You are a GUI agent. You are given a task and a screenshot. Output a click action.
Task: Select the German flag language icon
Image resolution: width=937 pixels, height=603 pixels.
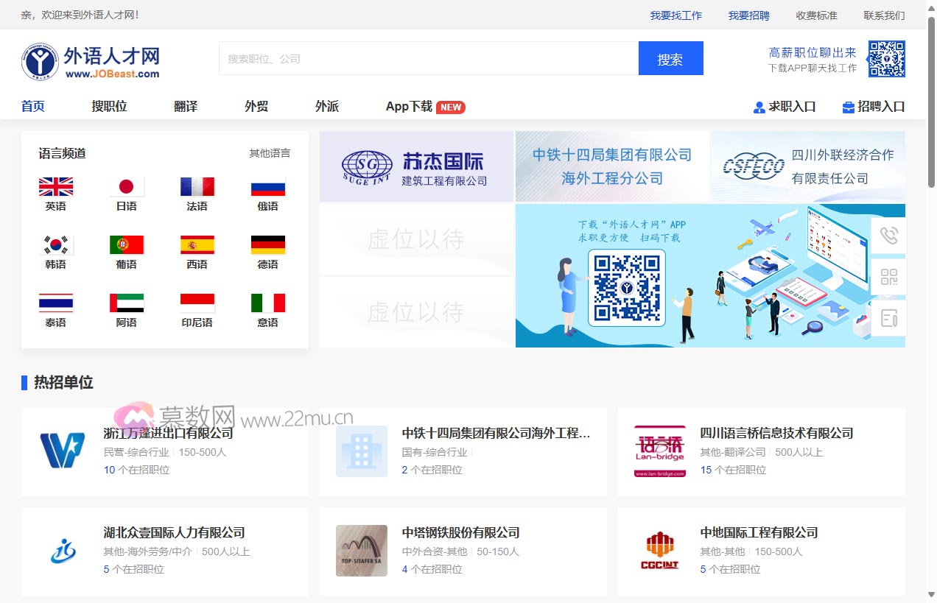(x=267, y=245)
